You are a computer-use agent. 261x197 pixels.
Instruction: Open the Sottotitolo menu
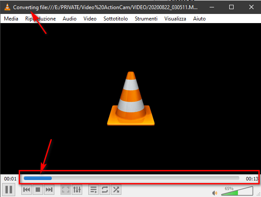(116, 19)
